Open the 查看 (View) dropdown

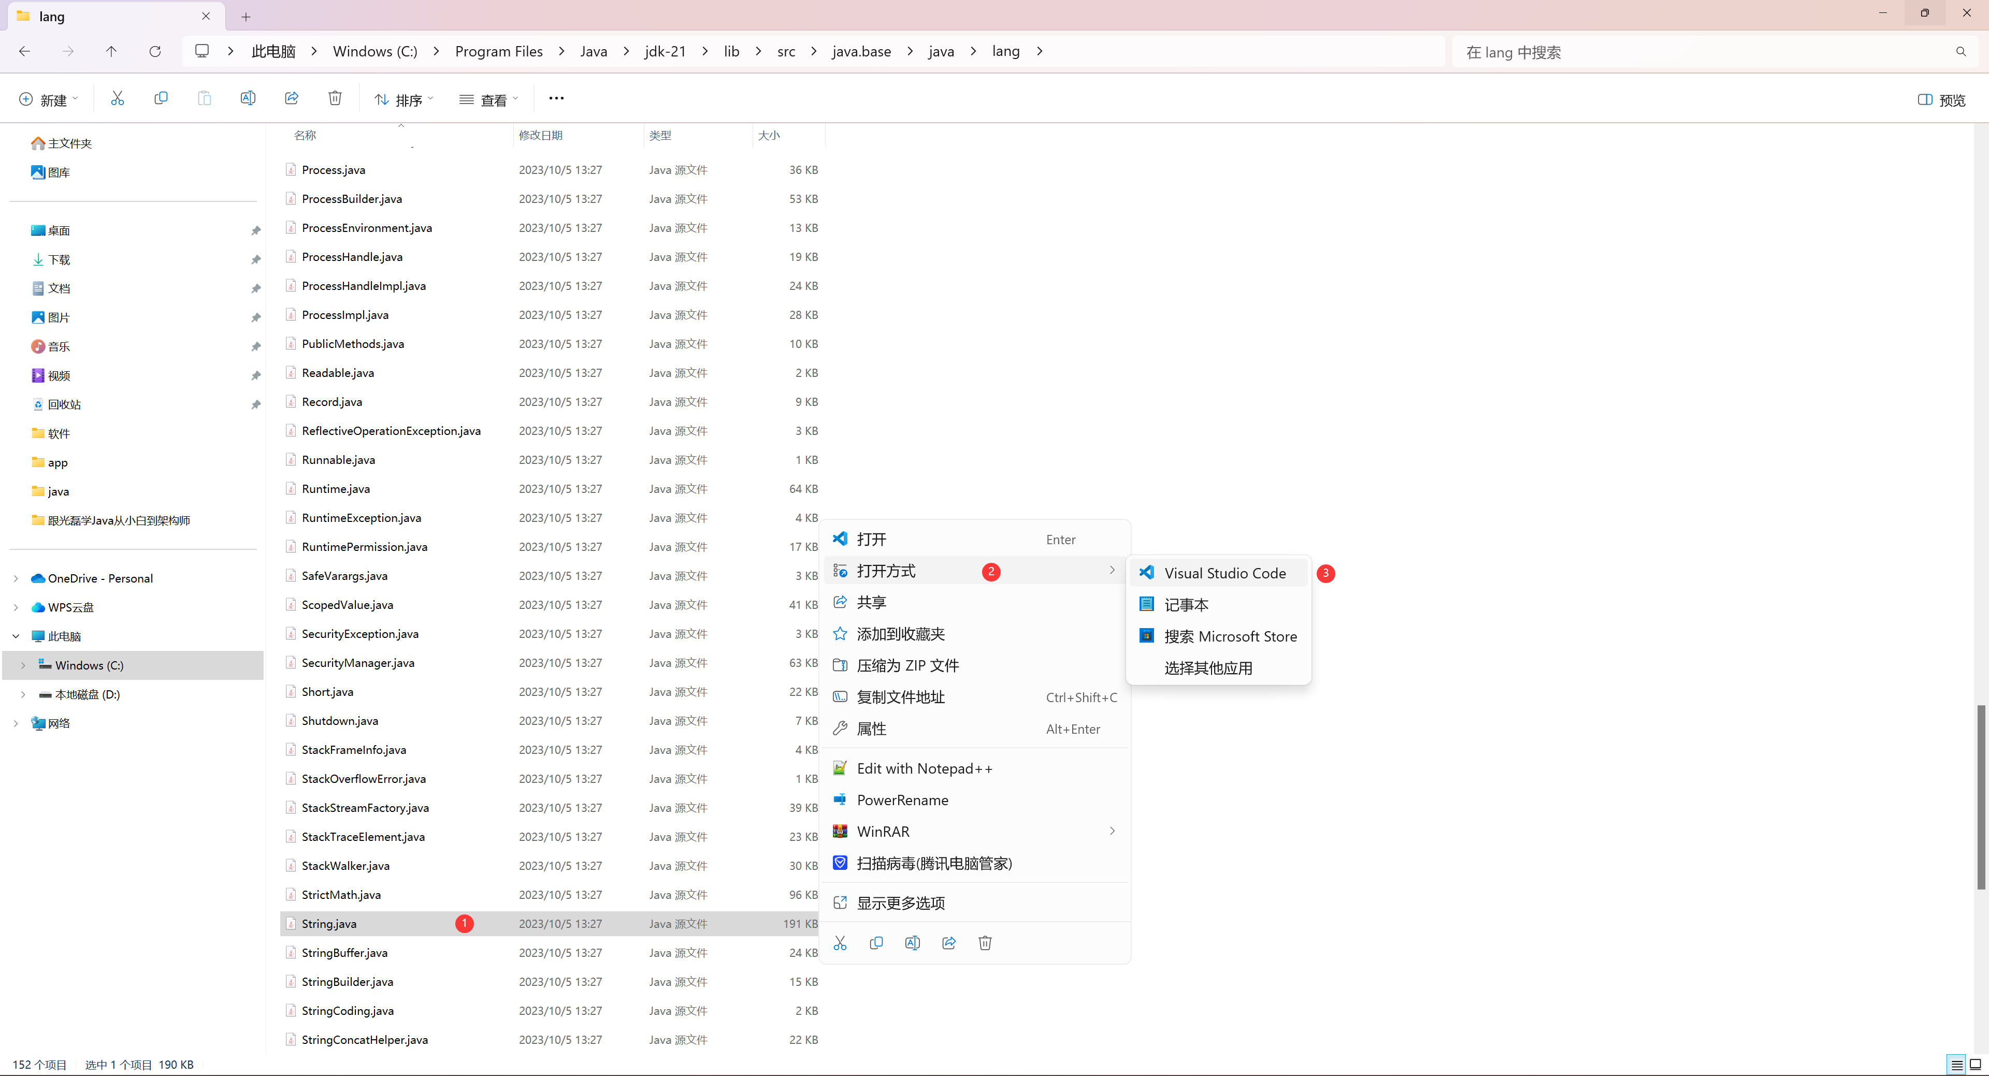click(489, 99)
